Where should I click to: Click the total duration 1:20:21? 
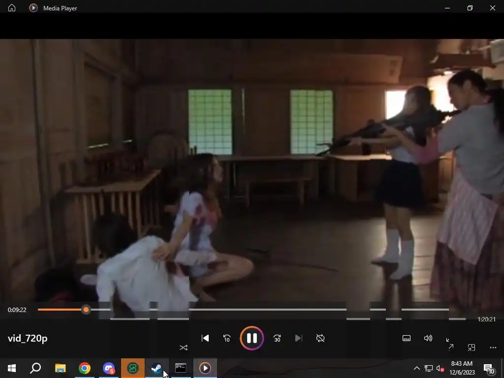pos(486,319)
